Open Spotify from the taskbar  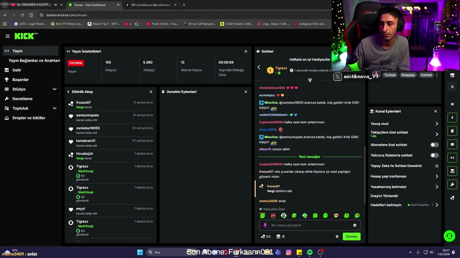pyautogui.click(x=310, y=252)
